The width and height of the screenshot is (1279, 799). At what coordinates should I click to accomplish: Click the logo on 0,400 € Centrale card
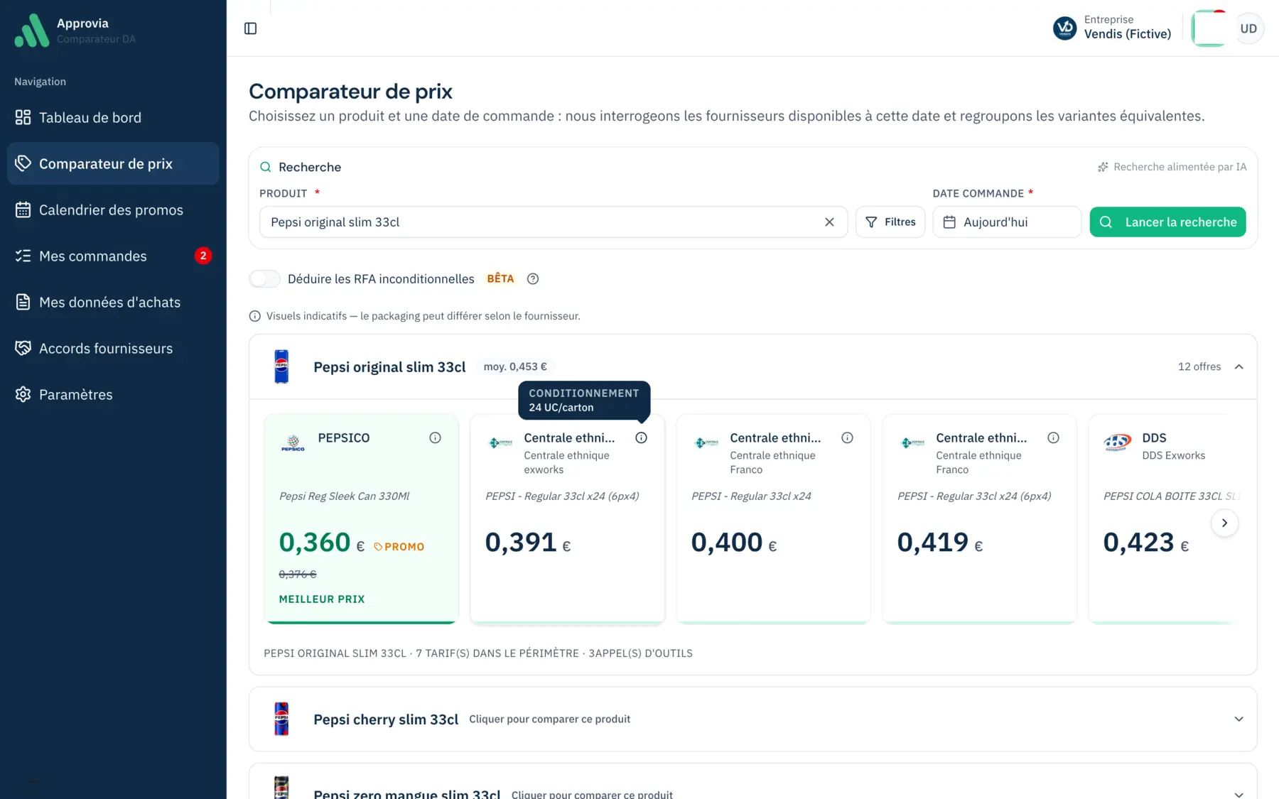(x=706, y=442)
